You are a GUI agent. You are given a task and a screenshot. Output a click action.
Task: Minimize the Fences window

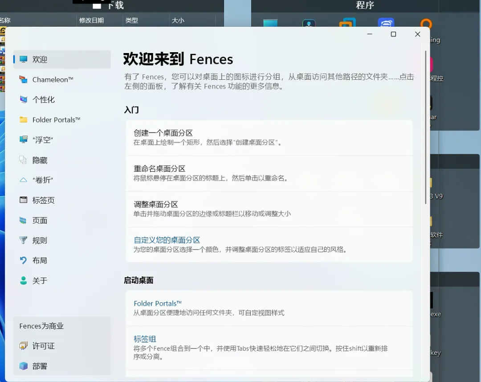[370, 34]
